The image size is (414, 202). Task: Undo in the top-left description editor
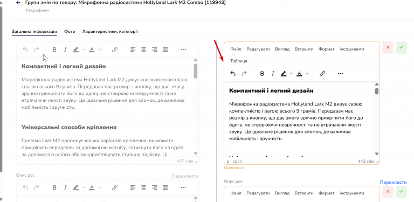pos(25,50)
